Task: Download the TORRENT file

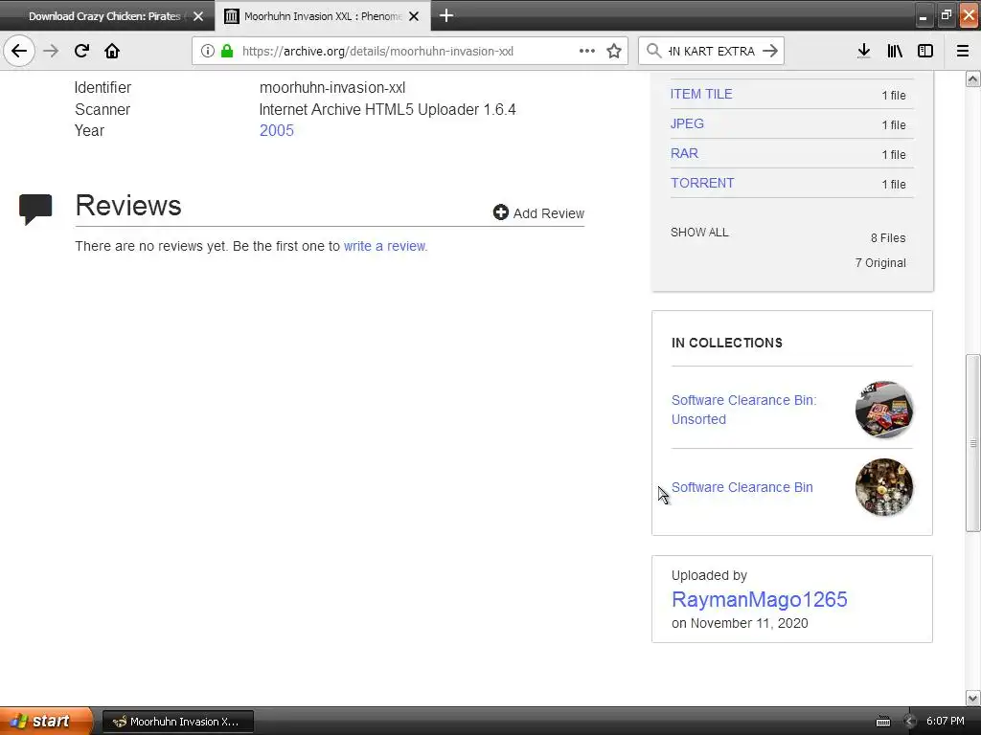Action: (702, 183)
